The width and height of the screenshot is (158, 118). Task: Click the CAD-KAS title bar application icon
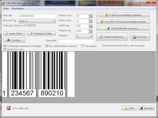[3, 3]
